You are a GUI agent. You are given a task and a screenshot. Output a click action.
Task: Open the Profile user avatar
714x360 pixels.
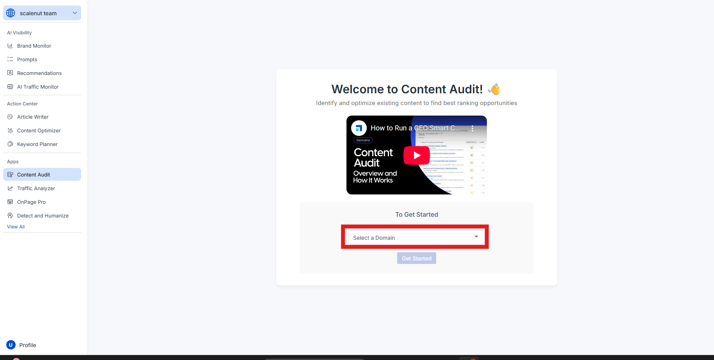(x=11, y=345)
